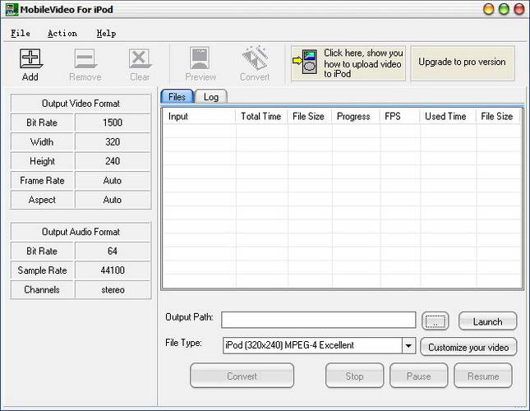Screen dimensions: 530x411
Task: Click the Aspect value Auto
Action: [x=113, y=200]
